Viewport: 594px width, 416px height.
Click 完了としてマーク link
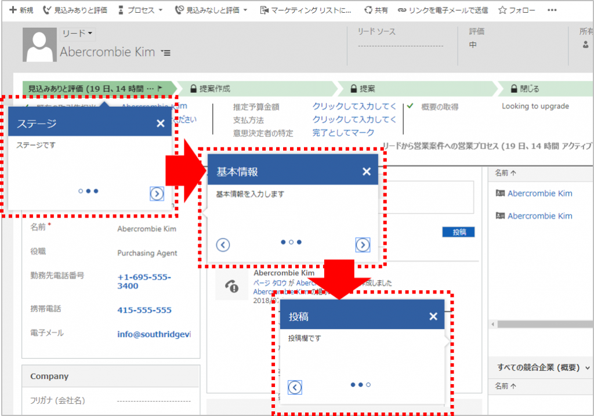click(343, 133)
